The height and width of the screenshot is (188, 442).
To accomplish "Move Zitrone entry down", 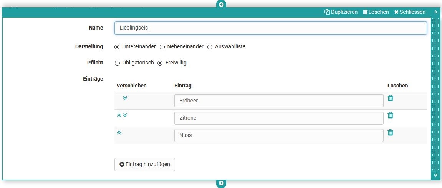I will click(124, 115).
